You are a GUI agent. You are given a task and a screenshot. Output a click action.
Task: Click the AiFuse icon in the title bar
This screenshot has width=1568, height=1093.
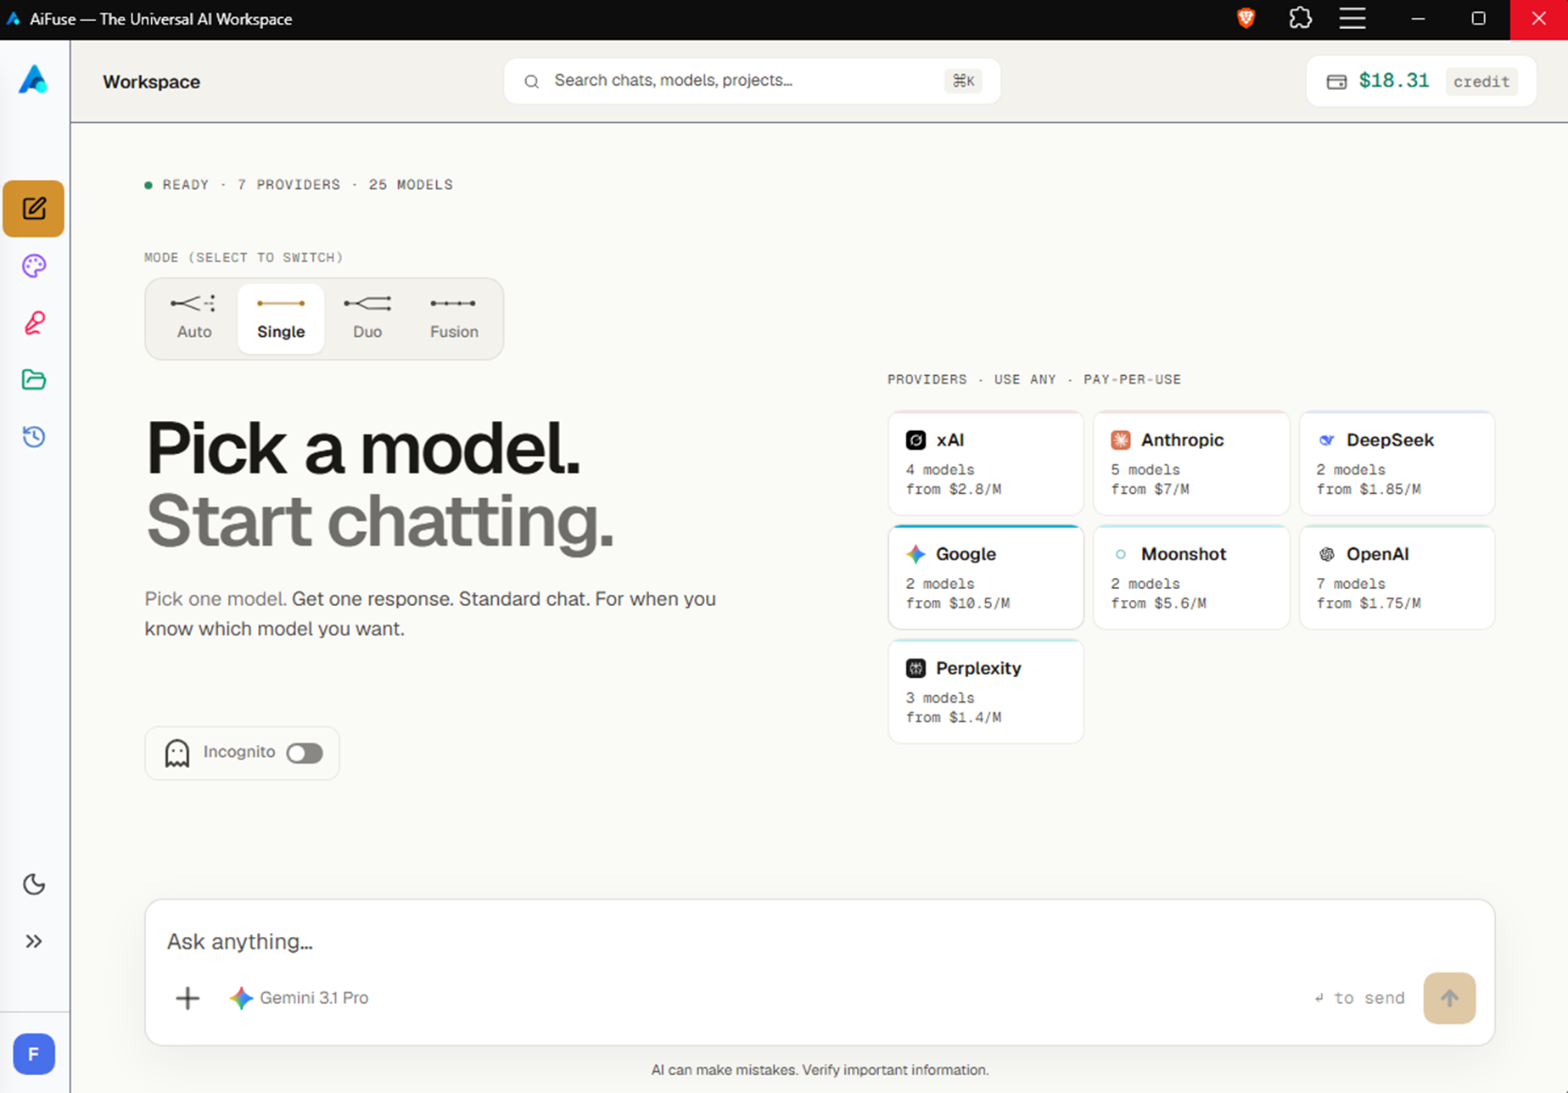tap(14, 19)
